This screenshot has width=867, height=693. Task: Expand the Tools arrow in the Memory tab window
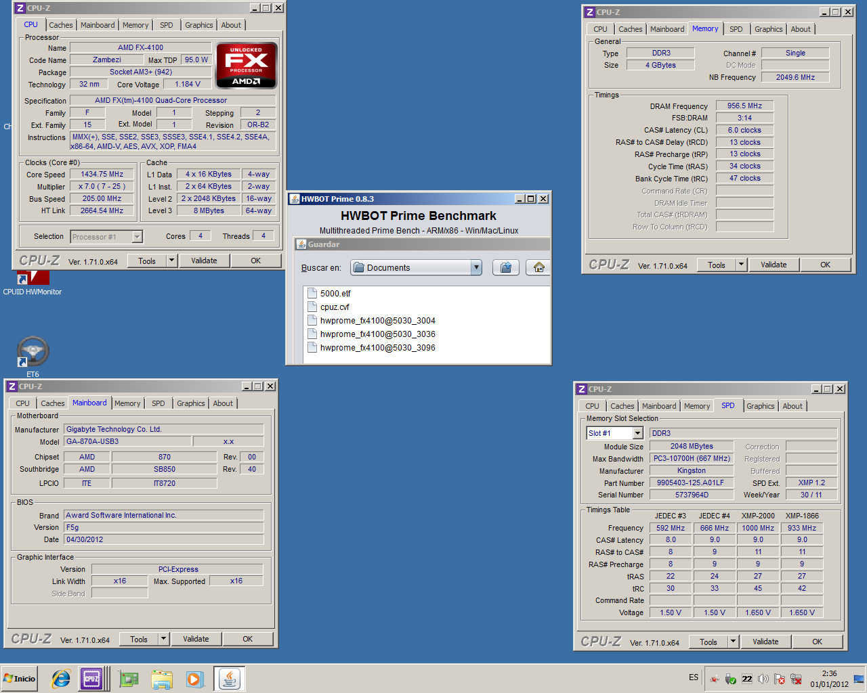(x=741, y=265)
